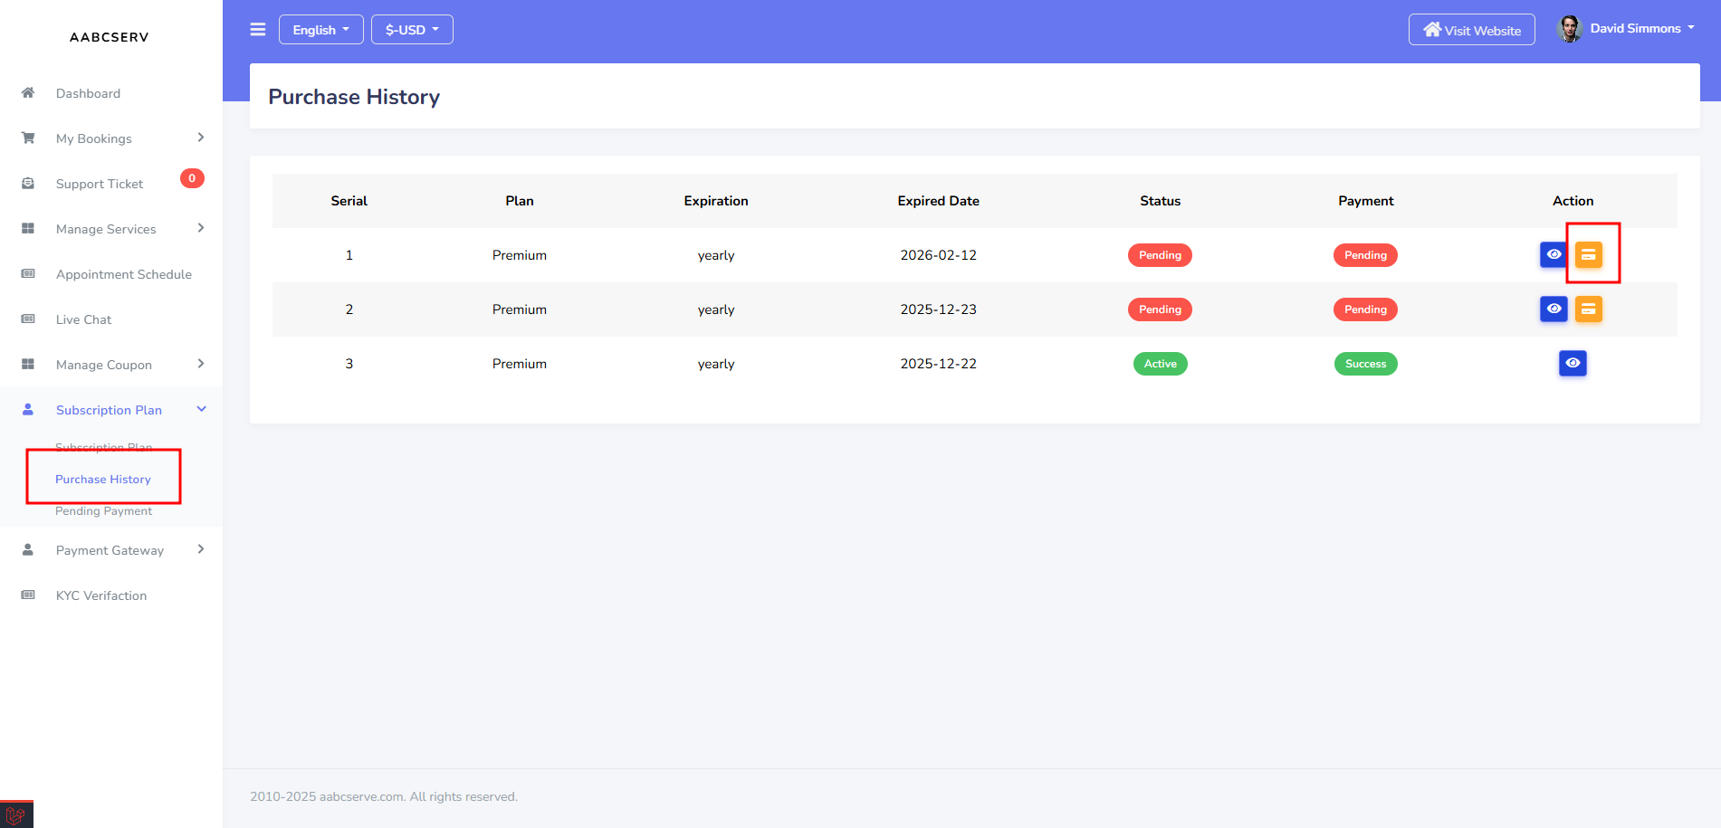Select Pending Payment submenu item
1721x828 pixels.
103,511
